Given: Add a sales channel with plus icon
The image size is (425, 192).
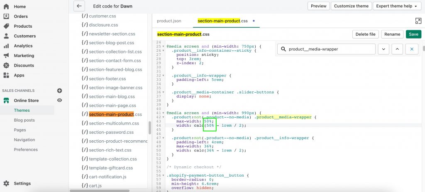Looking at the screenshot, I should (x=60, y=91).
